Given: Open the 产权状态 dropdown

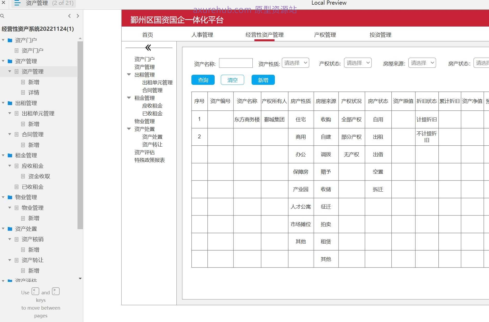Looking at the screenshot, I should click(358, 63).
